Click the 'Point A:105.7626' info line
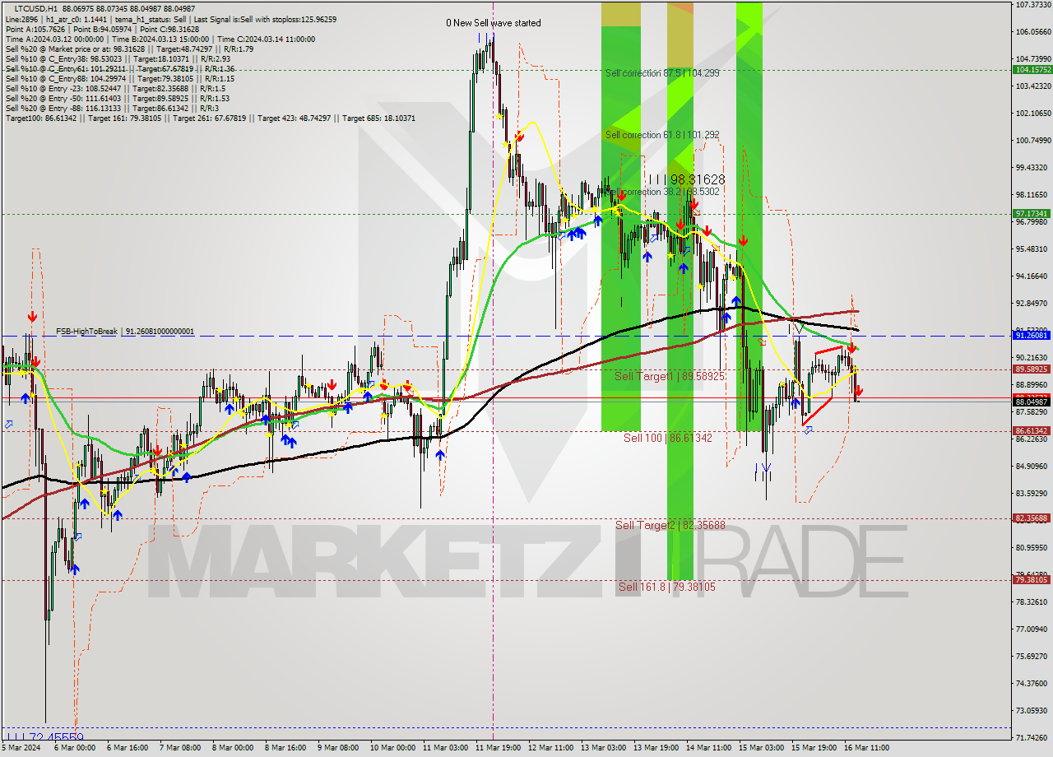 [102, 29]
